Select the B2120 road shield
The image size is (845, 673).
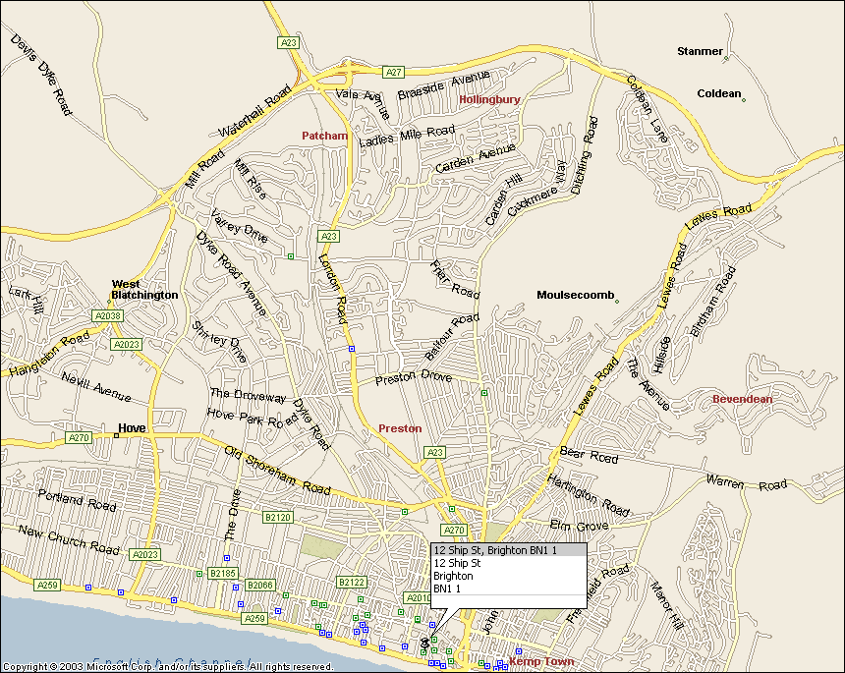(278, 516)
